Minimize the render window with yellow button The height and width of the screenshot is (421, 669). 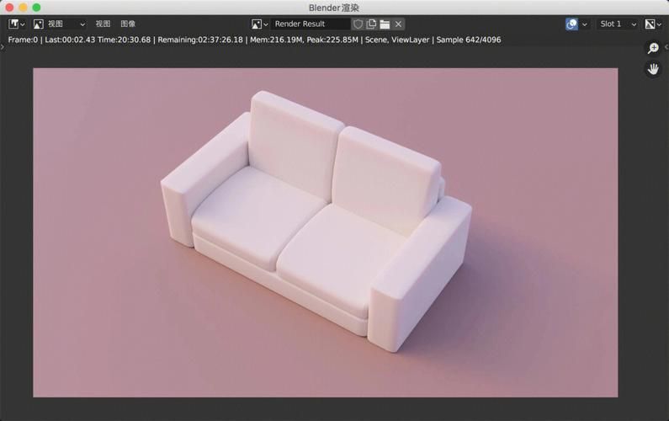click(23, 8)
